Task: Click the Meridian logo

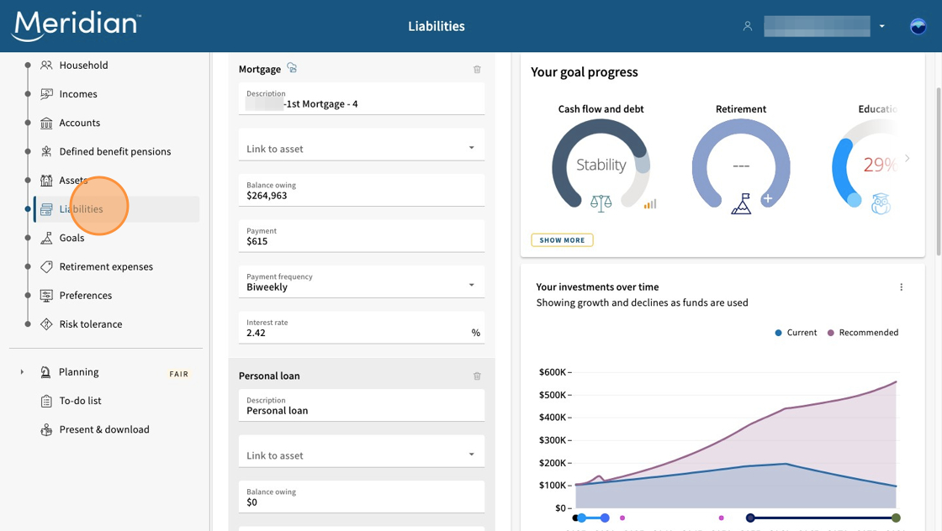Action: 77,26
